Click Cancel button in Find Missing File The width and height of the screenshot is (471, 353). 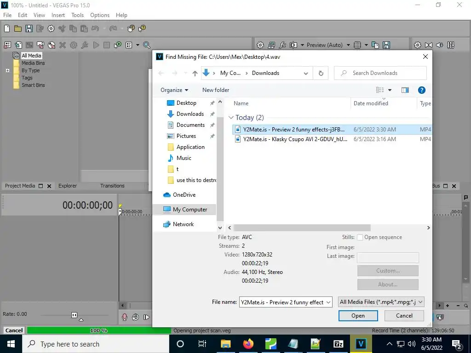tap(404, 316)
